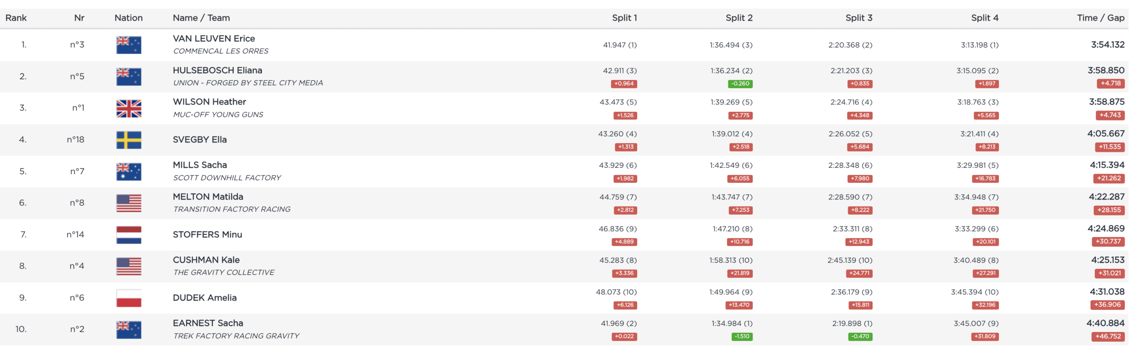Image resolution: width=1132 pixels, height=347 pixels.
Task: Open rider HULSEBOSCH Eliana's name link
Action: pos(217,70)
